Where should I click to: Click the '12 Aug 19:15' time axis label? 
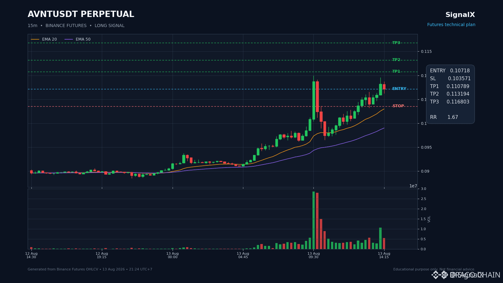pos(102,255)
